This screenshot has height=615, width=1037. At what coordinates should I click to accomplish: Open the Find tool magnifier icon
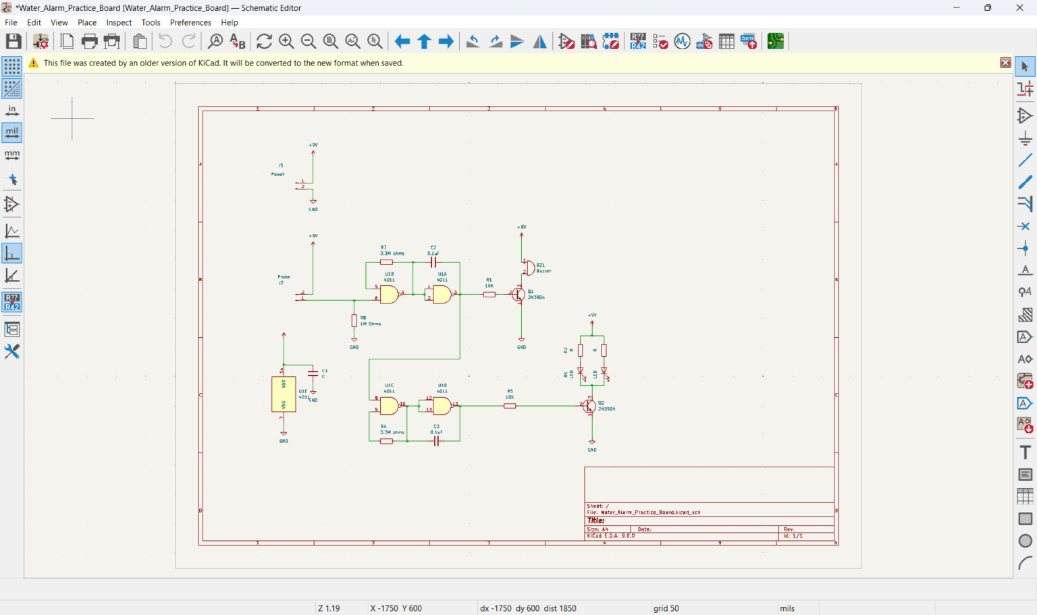tap(215, 41)
